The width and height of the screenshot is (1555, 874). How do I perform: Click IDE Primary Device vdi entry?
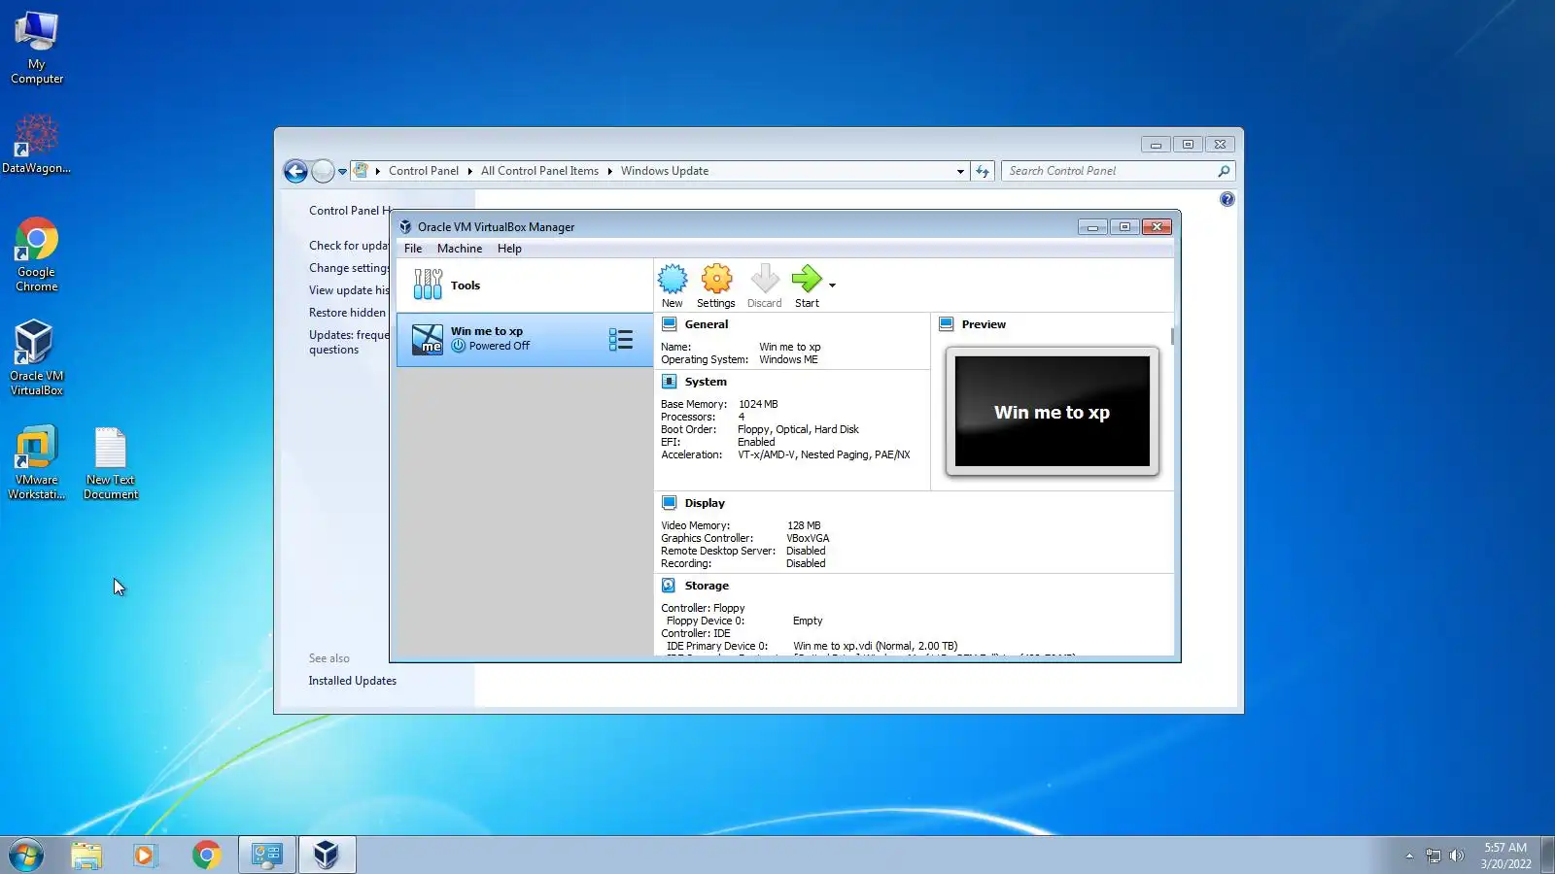click(875, 646)
